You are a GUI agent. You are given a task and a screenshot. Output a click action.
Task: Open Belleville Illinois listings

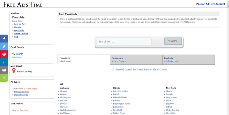click(x=120, y=97)
